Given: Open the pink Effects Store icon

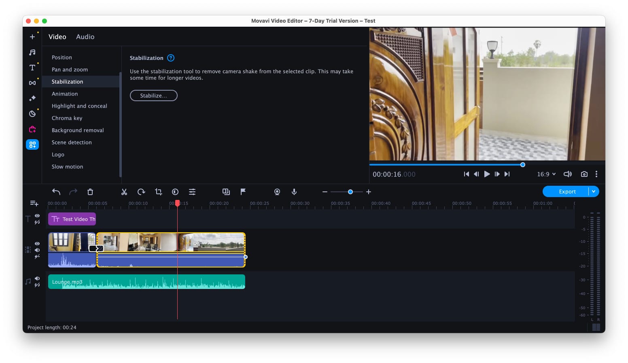Looking at the screenshot, I should point(32,129).
